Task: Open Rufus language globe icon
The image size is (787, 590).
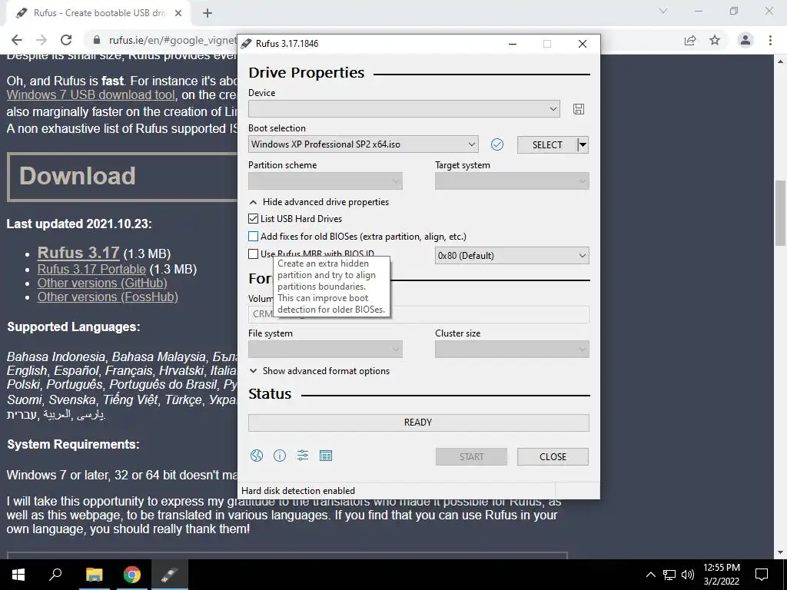Action: click(257, 456)
